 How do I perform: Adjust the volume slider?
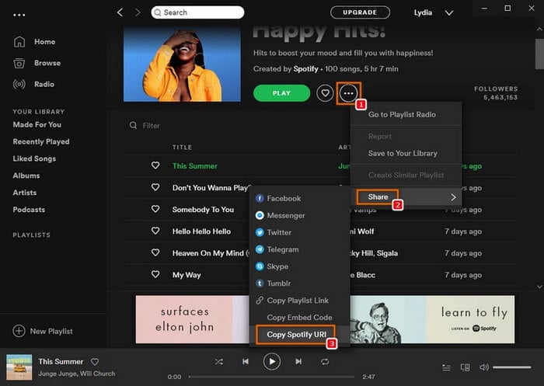tap(511, 367)
